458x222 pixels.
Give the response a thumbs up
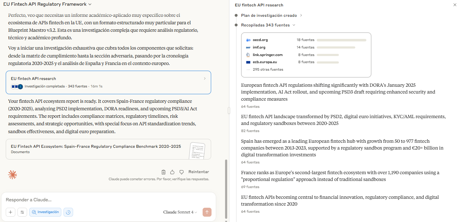tap(172, 172)
